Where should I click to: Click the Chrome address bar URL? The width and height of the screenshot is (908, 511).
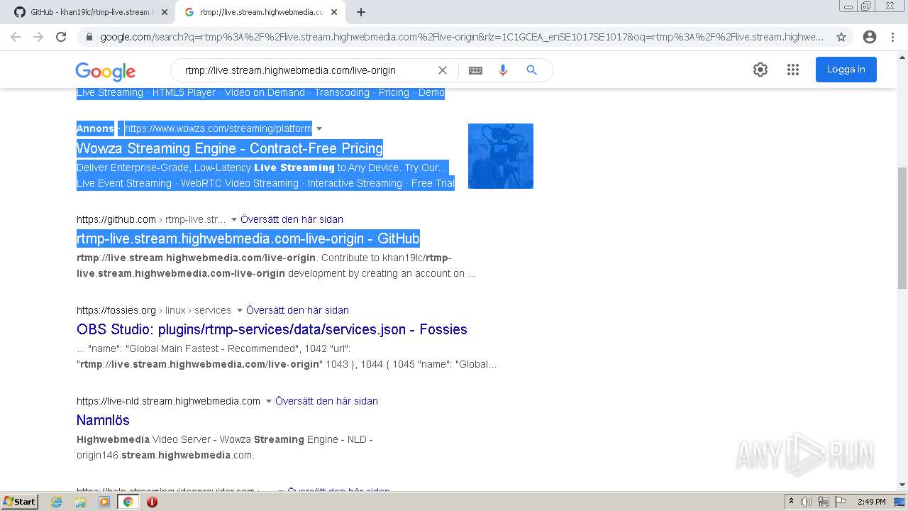pyautogui.click(x=462, y=37)
